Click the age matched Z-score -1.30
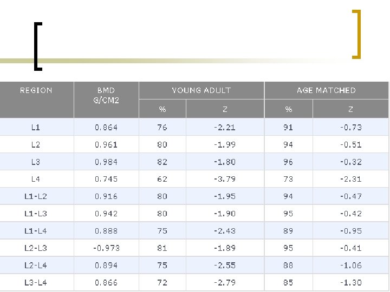Screen dimensions: 390x292 click(350, 282)
